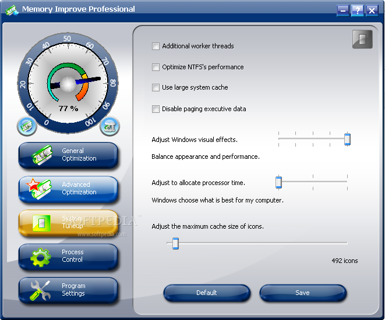Viewport: 385px width, 320px height.
Task: Click the 'Adjust Windows visual effects.' label
Action: click(195, 140)
